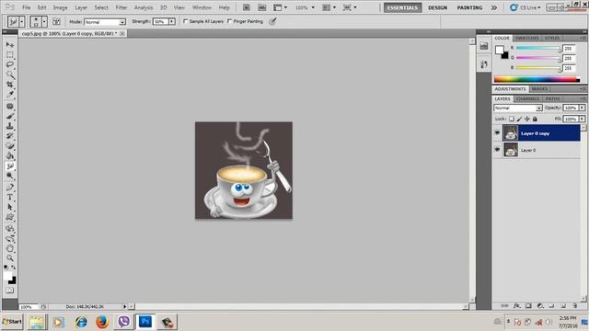Image resolution: width=589 pixels, height=331 pixels.
Task: Click on the R color slider
Action: coord(537,48)
